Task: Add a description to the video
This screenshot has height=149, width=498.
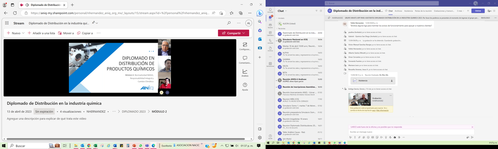Action: tap(47, 118)
